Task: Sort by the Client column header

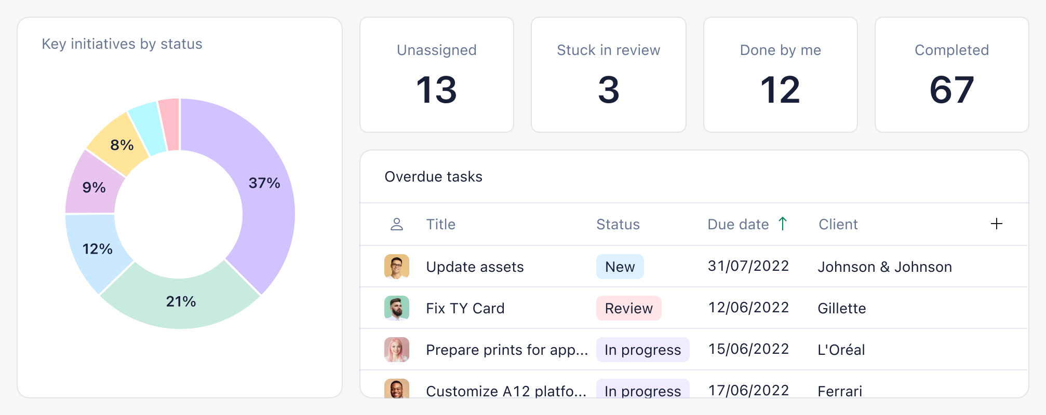Action: point(838,224)
